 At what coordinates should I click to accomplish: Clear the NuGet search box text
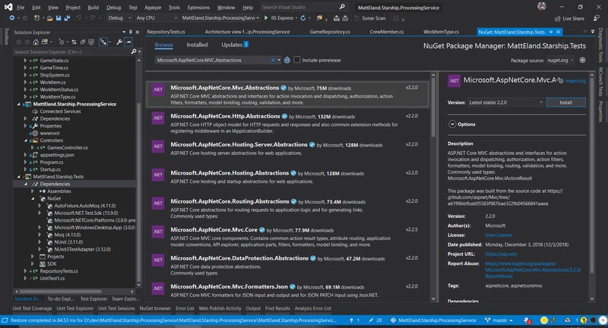click(x=273, y=60)
